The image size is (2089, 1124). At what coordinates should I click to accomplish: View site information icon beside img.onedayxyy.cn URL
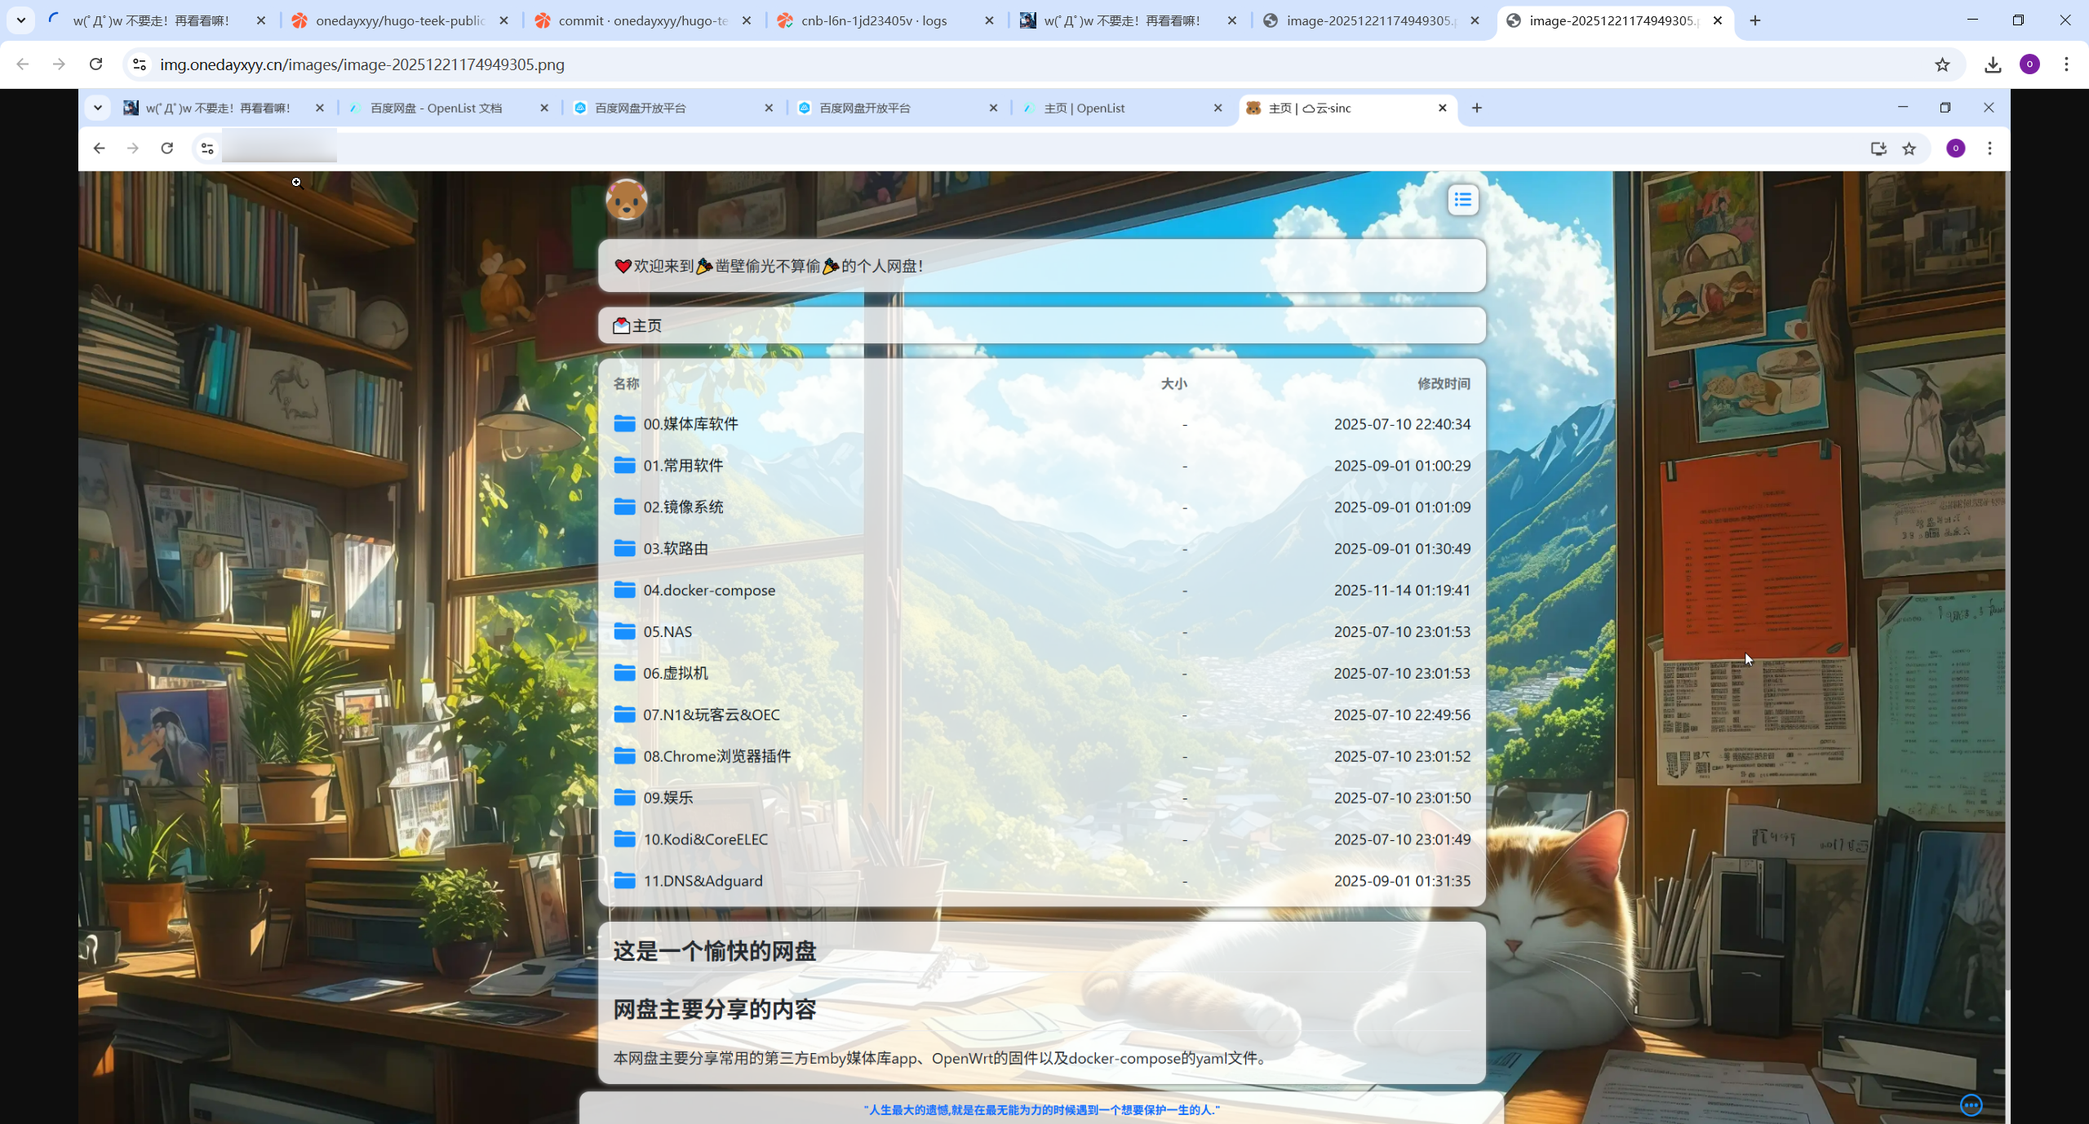click(140, 64)
